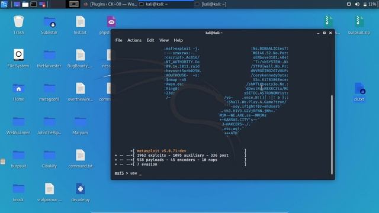This screenshot has width=379, height=213.
Task: Click the workspace switcher thumbnail in the top panel
Action: point(73,4)
